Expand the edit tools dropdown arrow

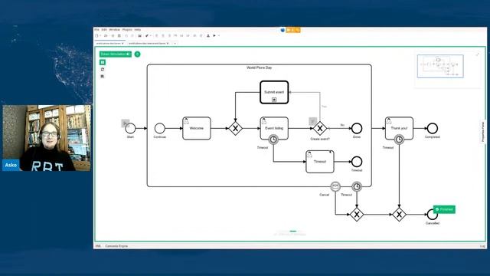pyautogui.click(x=151, y=36)
